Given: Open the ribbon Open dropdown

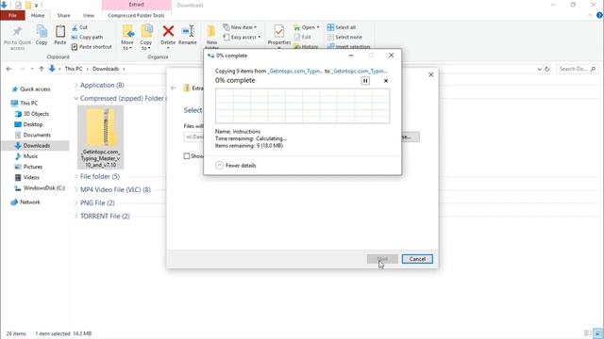Looking at the screenshot, I should [x=306, y=27].
